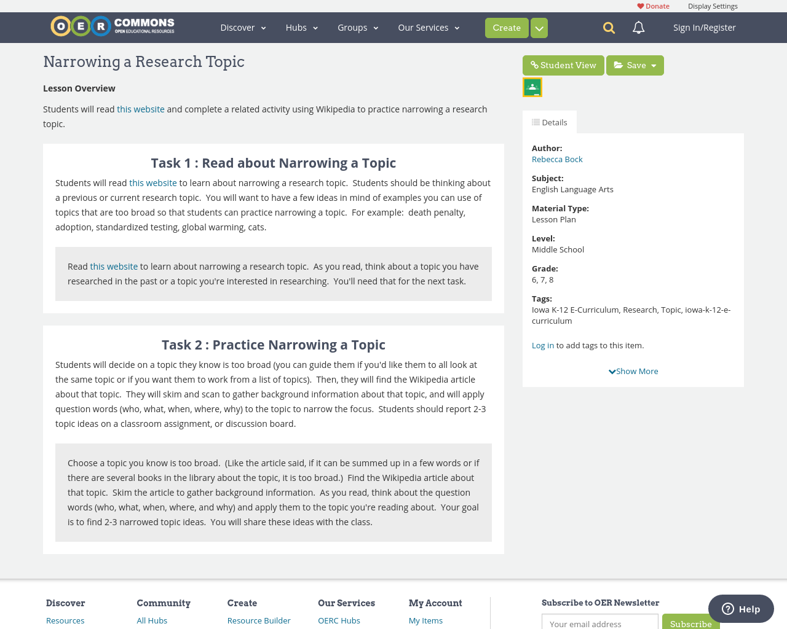Viewport: 787px width, 629px height.
Task: Click the OER Commons logo
Action: tap(112, 25)
